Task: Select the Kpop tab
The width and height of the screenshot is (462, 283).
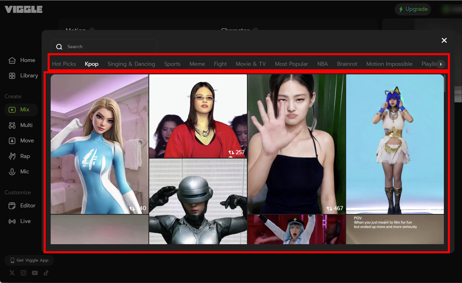Action: (x=91, y=64)
